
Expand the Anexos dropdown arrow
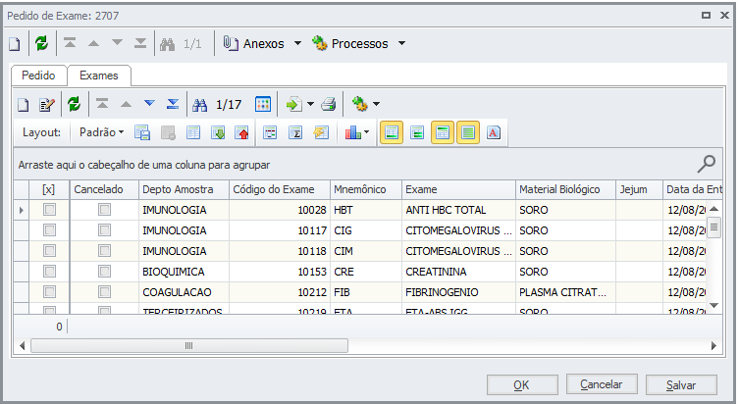pos(298,43)
